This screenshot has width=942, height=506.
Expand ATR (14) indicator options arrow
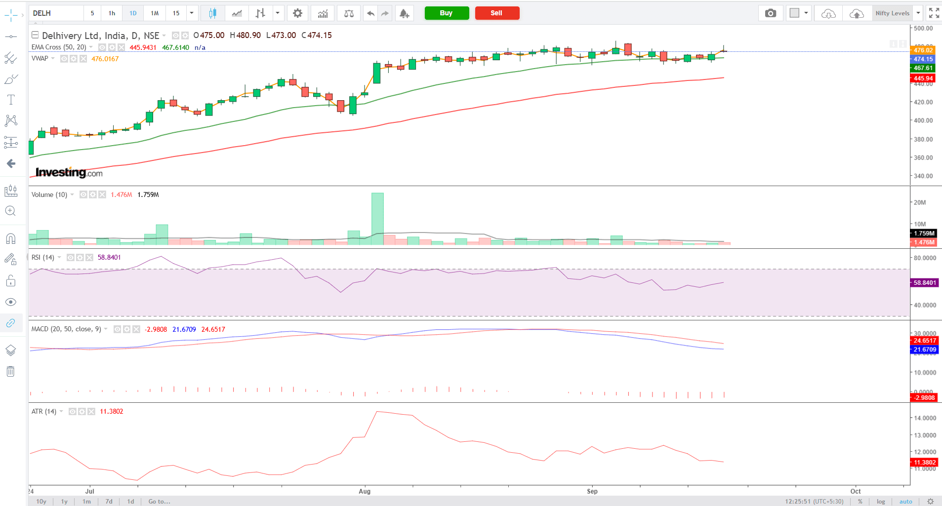coord(61,412)
